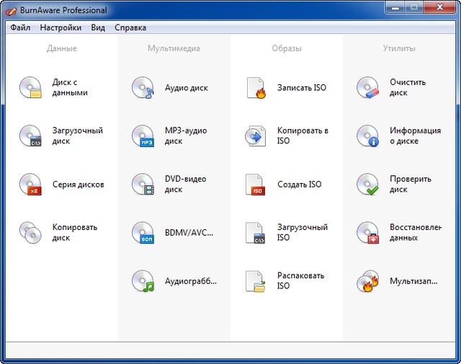Select the Копировать в ISO icon
The image size is (461, 364).
click(x=256, y=136)
